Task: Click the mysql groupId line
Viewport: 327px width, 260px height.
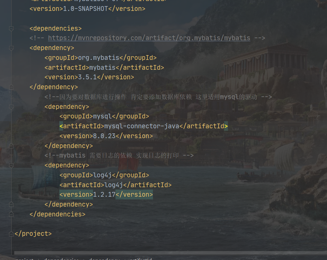Action: [104, 116]
